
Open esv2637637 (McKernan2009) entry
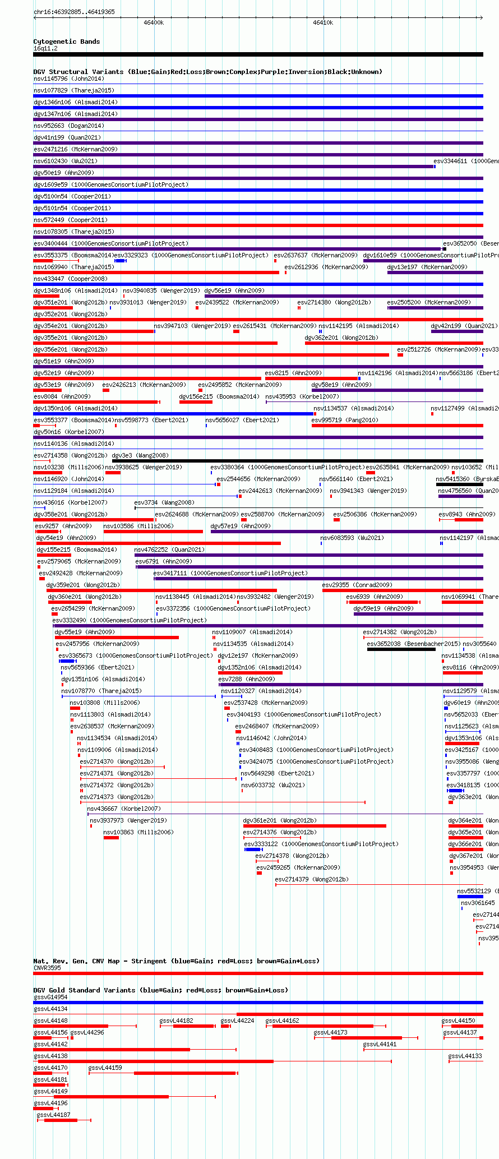[316, 255]
